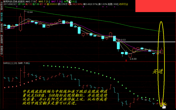Click the red info marker below the 6.68 low
The width and height of the screenshot is (176, 110).
(126, 60)
